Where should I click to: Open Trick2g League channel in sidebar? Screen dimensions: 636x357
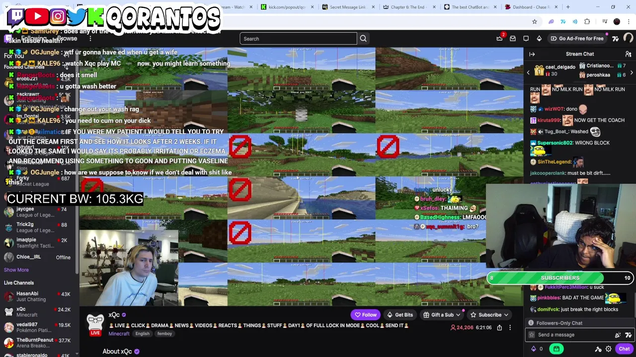point(39,227)
